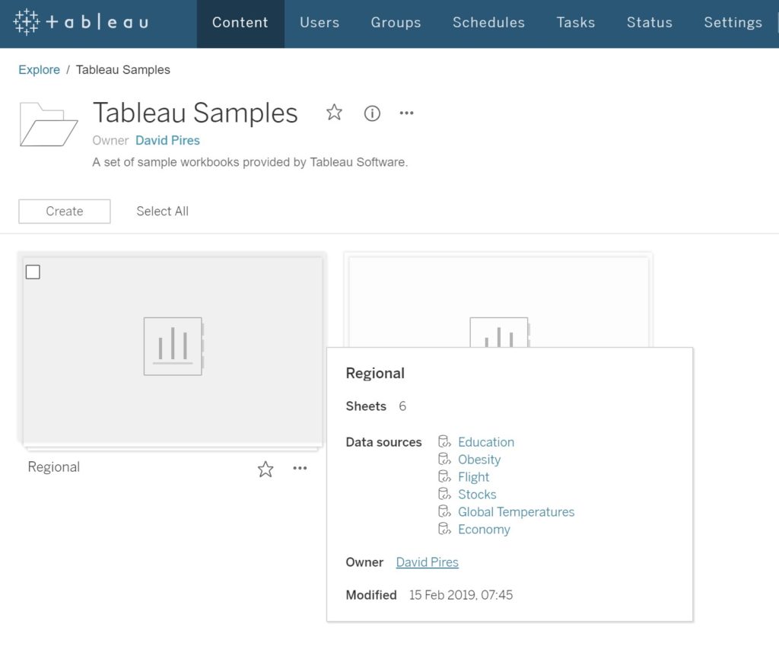View the Status tab
Image resolution: width=779 pixels, height=662 pixels.
click(x=650, y=23)
